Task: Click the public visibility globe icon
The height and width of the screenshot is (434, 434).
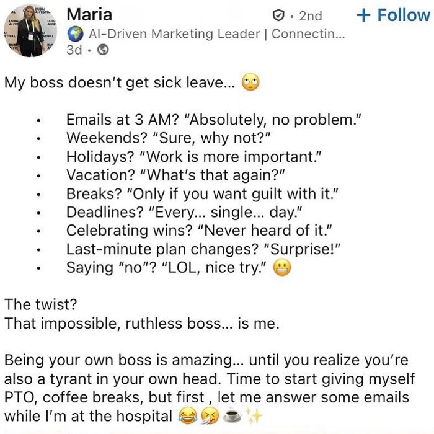Action: click(103, 50)
